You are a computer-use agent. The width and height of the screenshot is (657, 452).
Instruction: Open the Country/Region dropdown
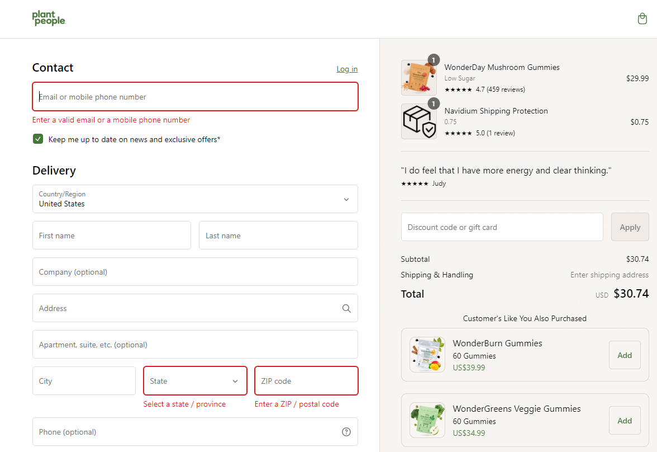click(196, 199)
